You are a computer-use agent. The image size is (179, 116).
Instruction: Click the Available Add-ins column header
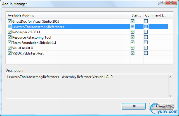[68, 15]
